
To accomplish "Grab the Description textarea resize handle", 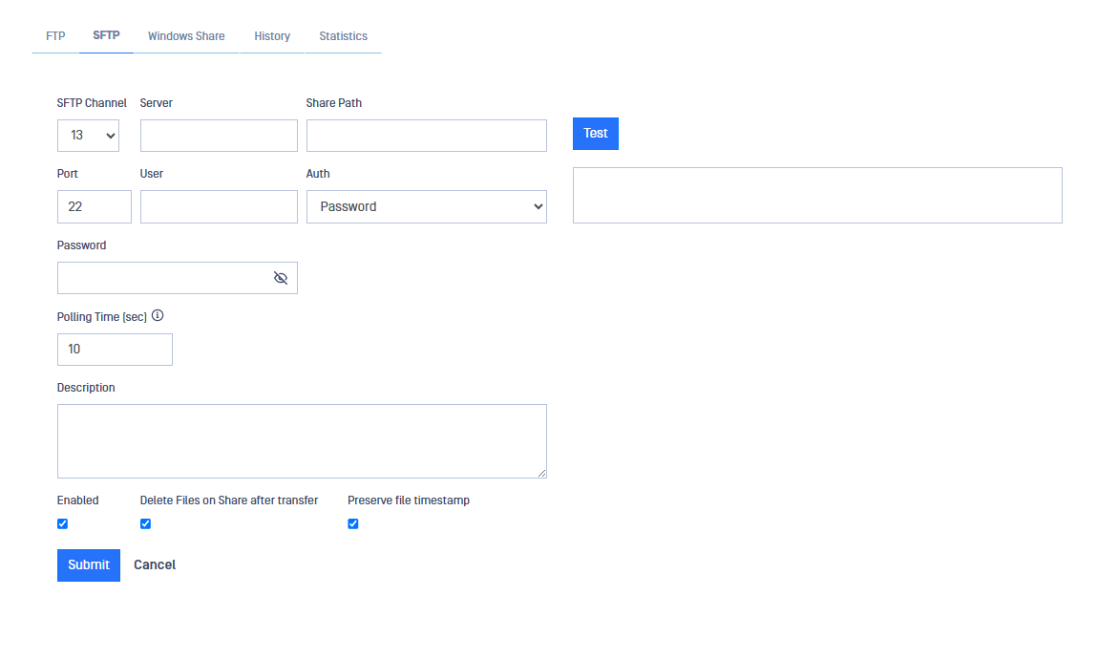I will pos(541,473).
